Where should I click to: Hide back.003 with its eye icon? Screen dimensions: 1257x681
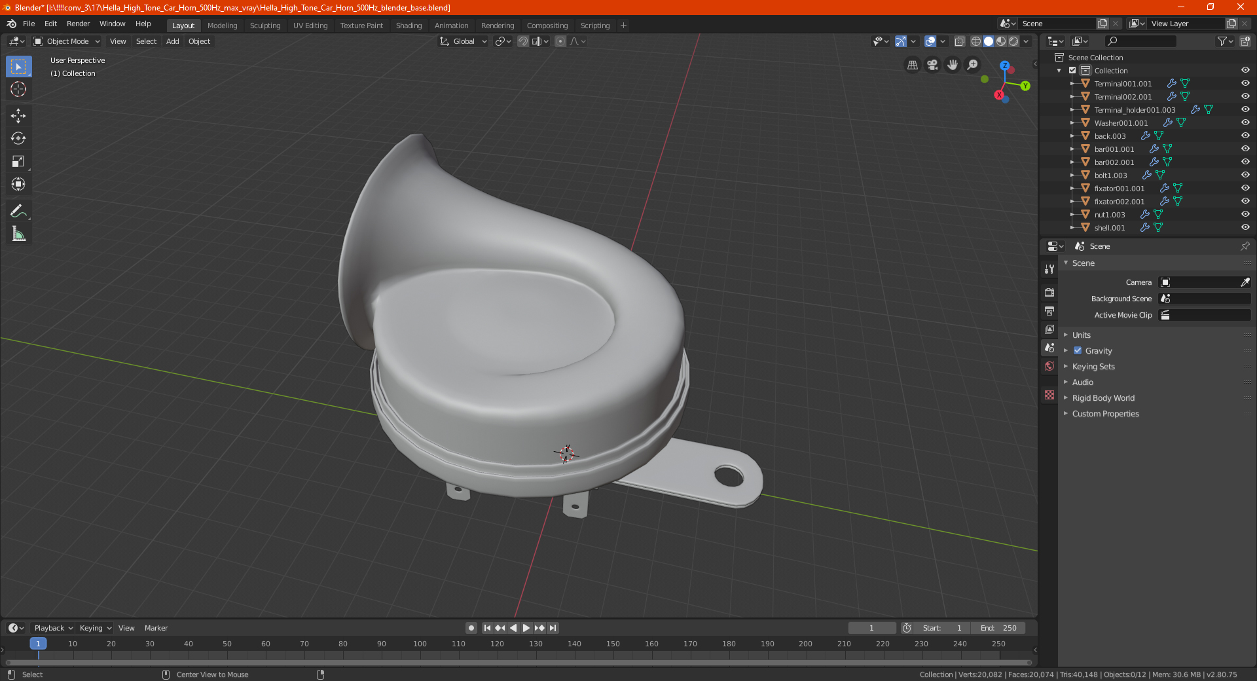pos(1245,136)
